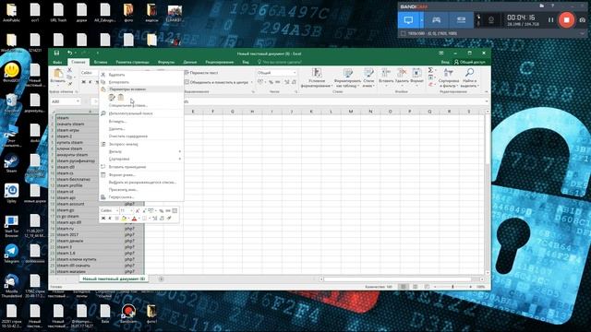The width and height of the screenshot is (591, 332).
Task: Switch to Page Layout view in status bar
Action: pos(415,287)
